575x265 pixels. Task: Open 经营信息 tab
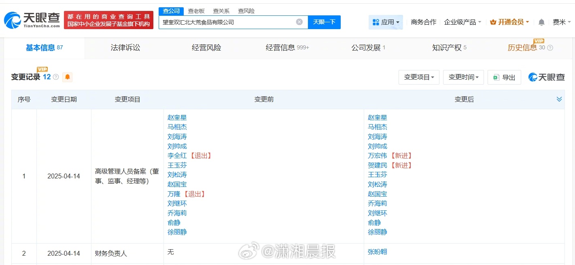(x=287, y=48)
